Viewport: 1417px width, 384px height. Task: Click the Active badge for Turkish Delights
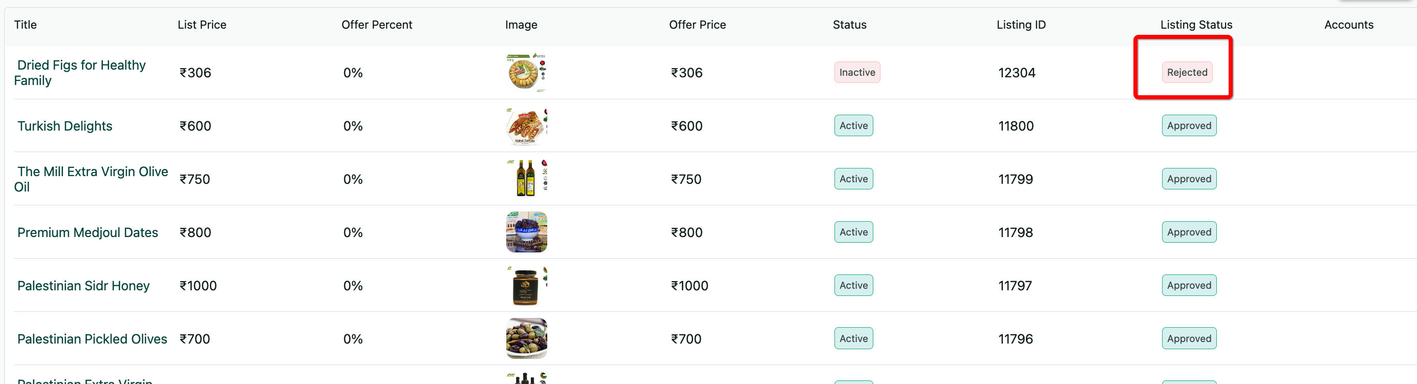click(x=853, y=126)
